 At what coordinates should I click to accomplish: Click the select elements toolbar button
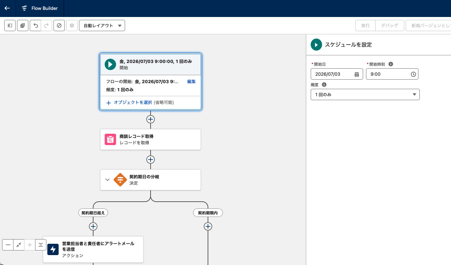pos(23,25)
